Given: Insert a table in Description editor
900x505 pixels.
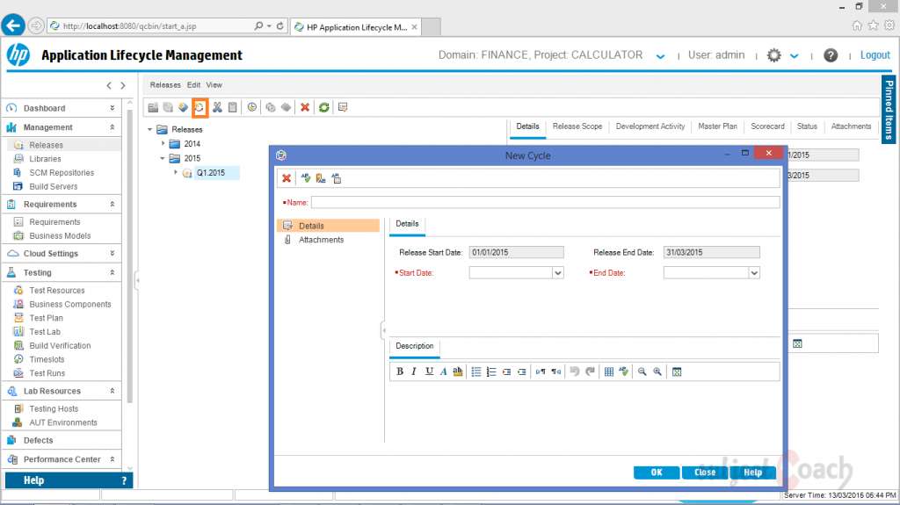Looking at the screenshot, I should click(x=609, y=372).
